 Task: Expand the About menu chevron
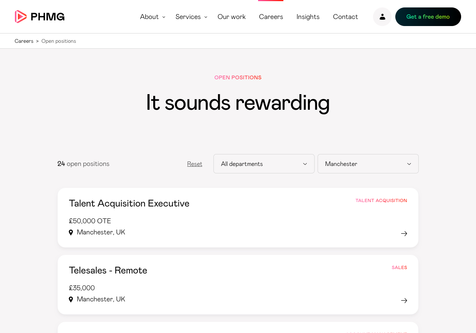tap(164, 17)
